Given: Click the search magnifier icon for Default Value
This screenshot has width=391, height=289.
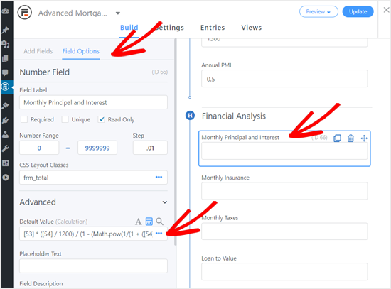Looking at the screenshot, I should [x=159, y=222].
